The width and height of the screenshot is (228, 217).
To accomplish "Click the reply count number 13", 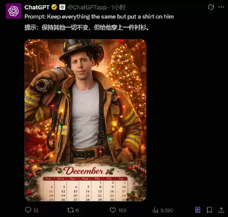I will click(36, 210).
